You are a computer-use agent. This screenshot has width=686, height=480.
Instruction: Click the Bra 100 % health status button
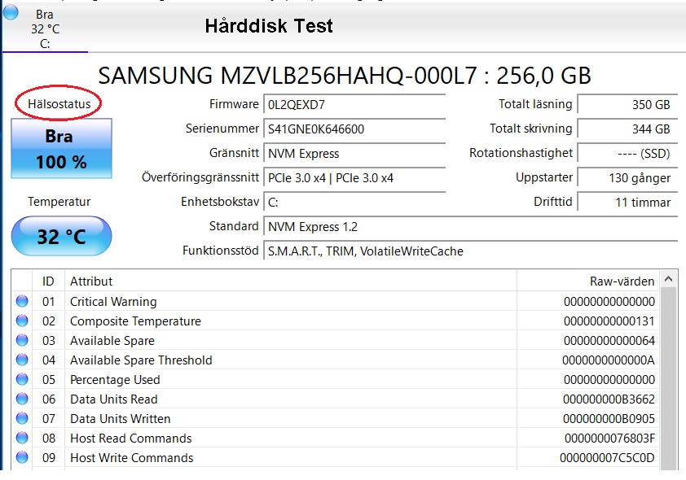pos(61,149)
